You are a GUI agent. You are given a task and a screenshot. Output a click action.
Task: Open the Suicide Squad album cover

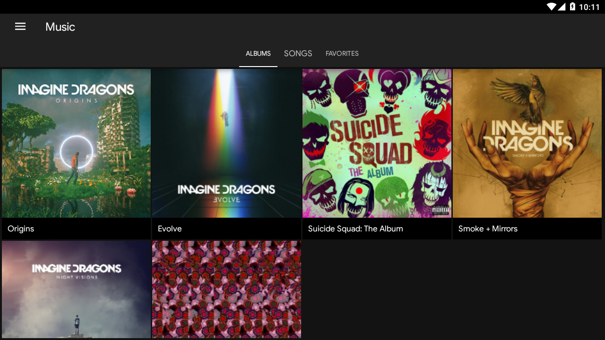377,143
